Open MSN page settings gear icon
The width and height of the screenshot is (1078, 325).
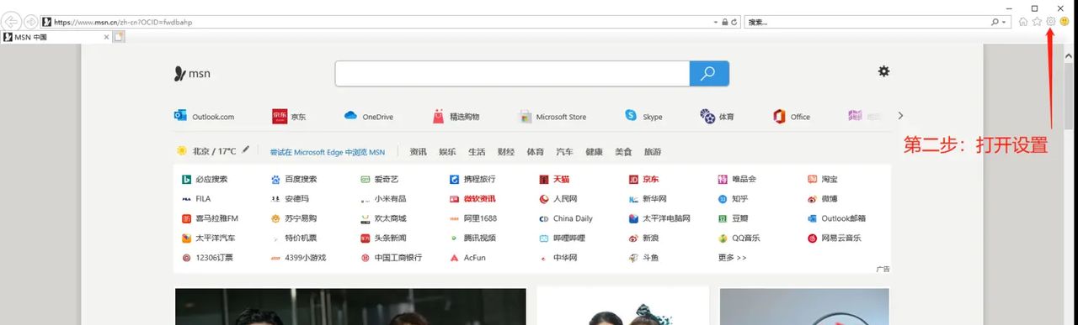(x=883, y=71)
